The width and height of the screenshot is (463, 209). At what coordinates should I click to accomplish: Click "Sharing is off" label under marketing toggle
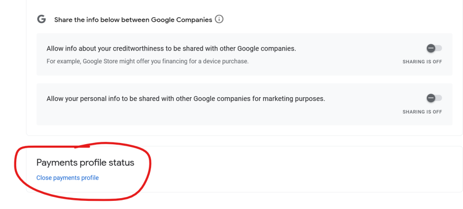(x=422, y=112)
